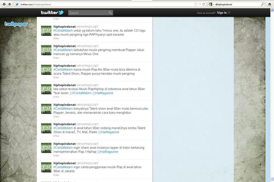Go forward with the browser forward arrow
This screenshot has height=182, width=274.
tap(9, 4)
